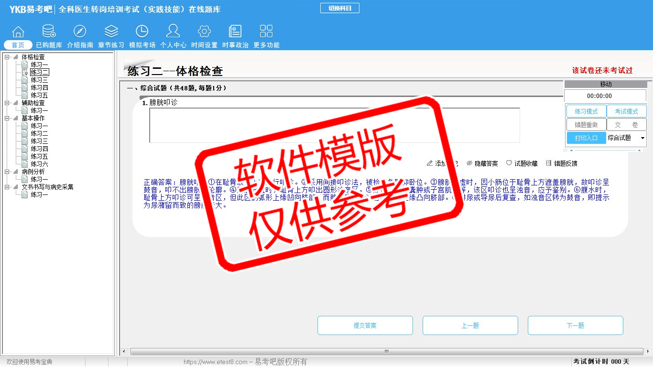
Task: Click https://www.etest8.com status bar text
Action: 216,362
